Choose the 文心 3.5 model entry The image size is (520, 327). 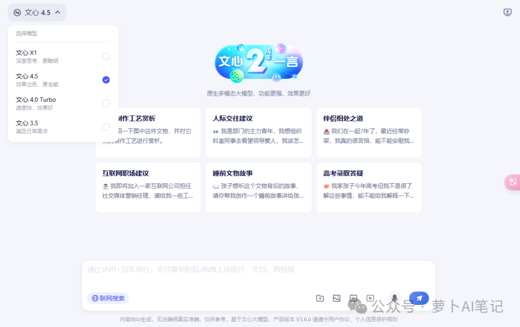[x=63, y=126]
